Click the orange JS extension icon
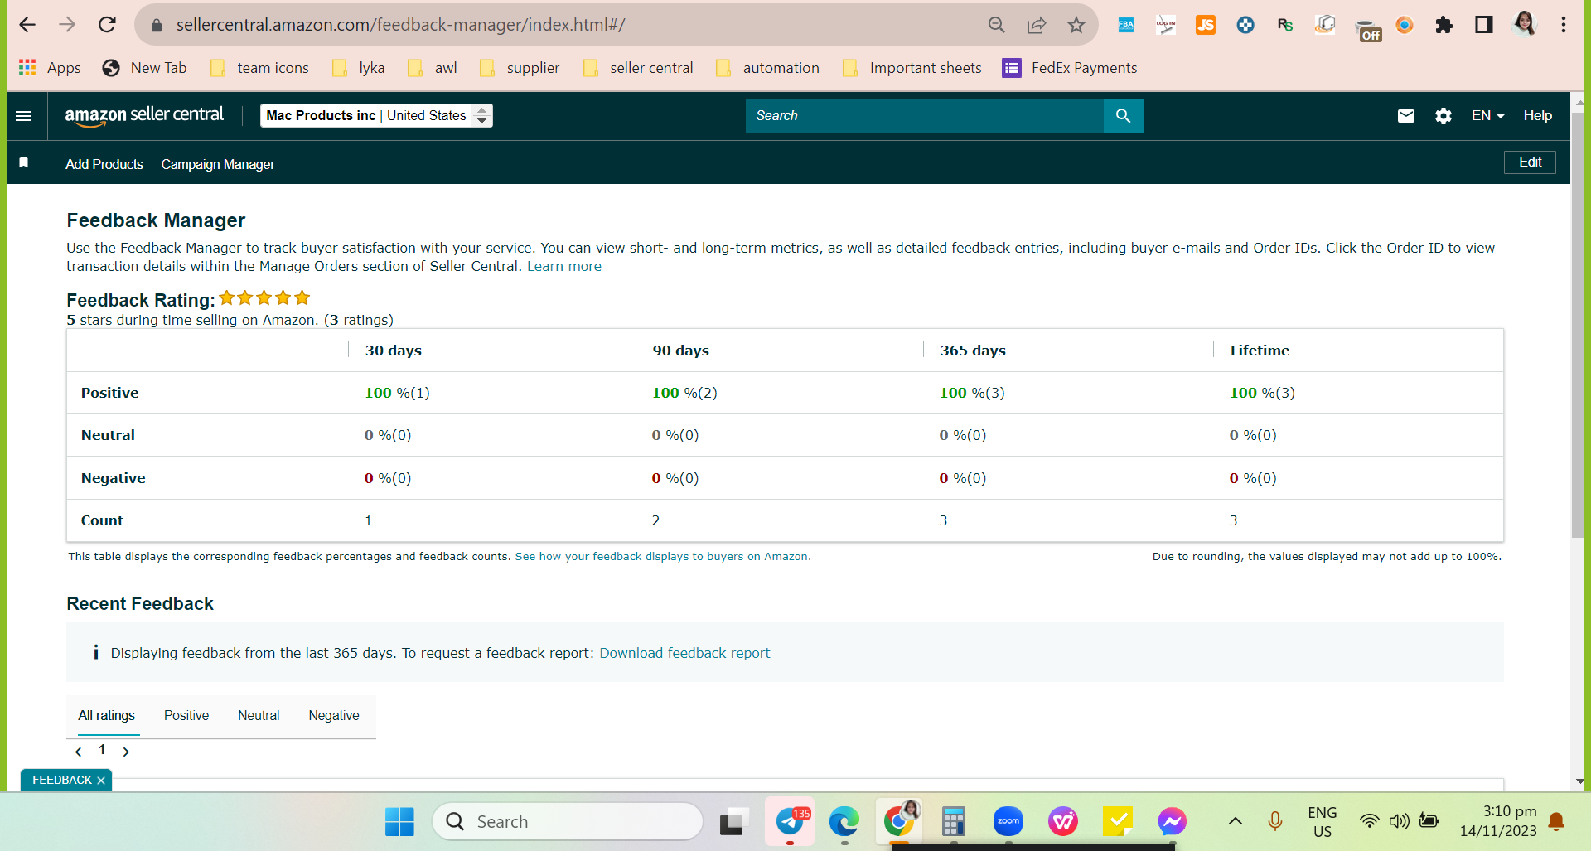Image resolution: width=1591 pixels, height=851 pixels. (x=1206, y=25)
